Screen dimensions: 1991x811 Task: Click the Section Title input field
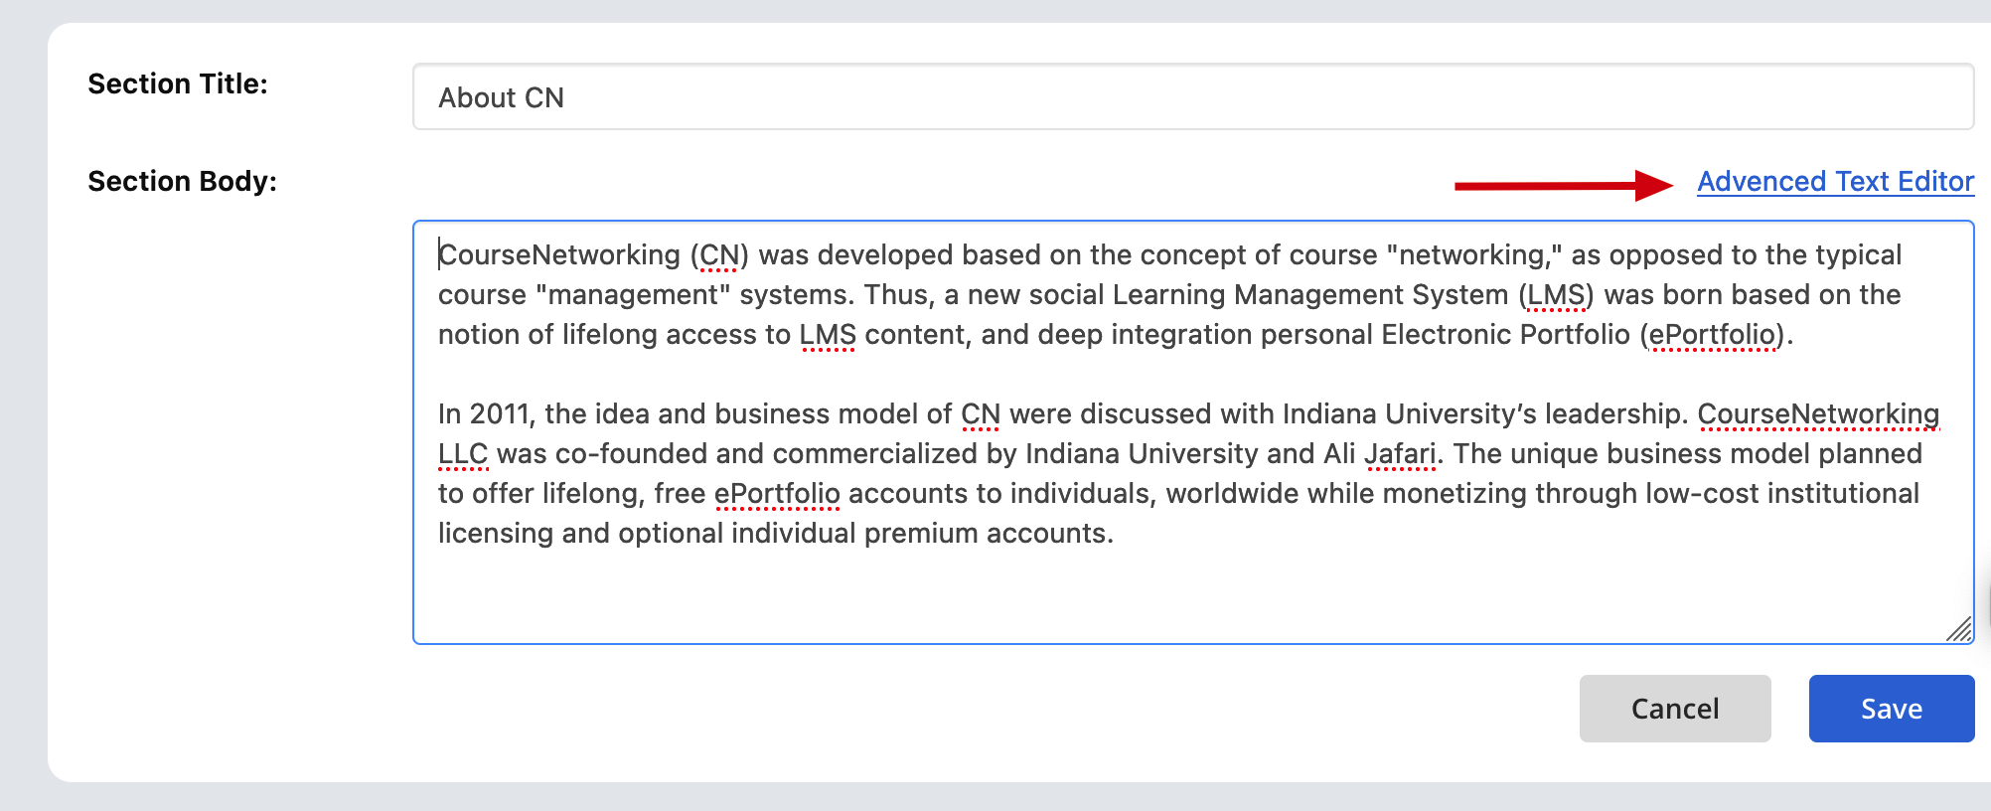1193,97
